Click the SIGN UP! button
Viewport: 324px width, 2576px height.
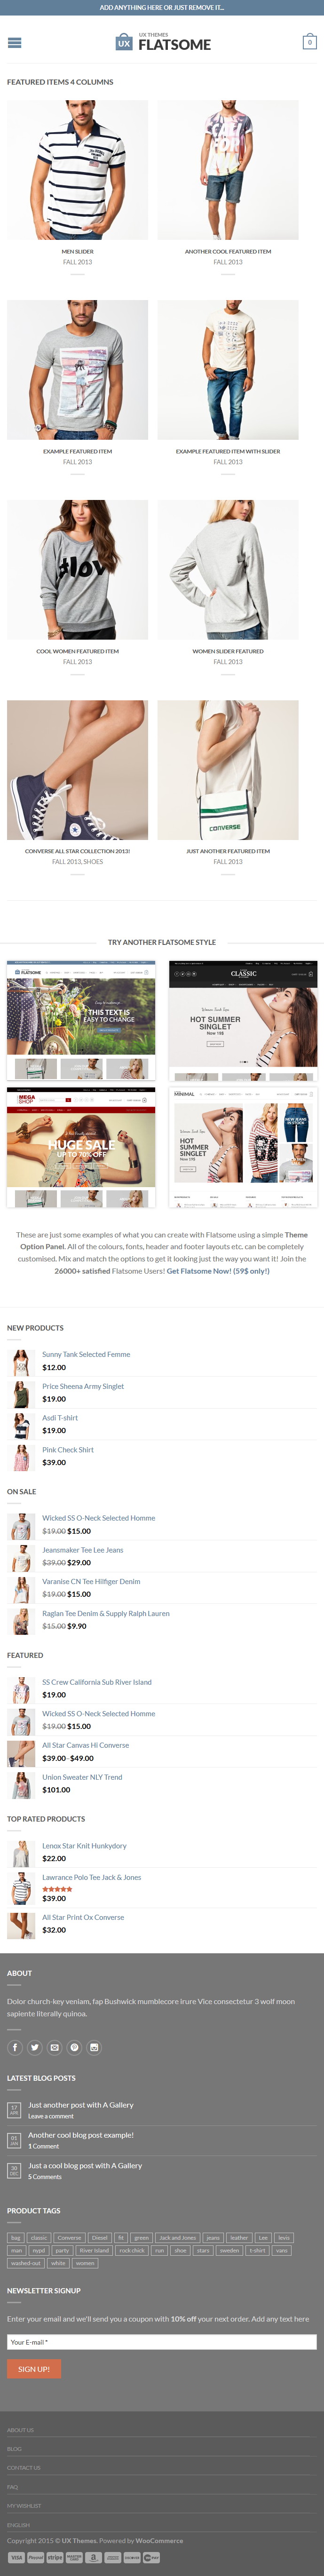[x=34, y=2369]
